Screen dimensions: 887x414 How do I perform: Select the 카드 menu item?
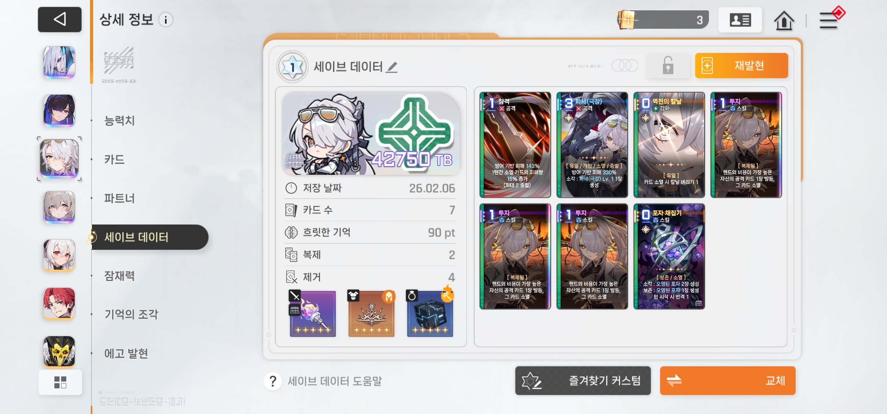115,159
